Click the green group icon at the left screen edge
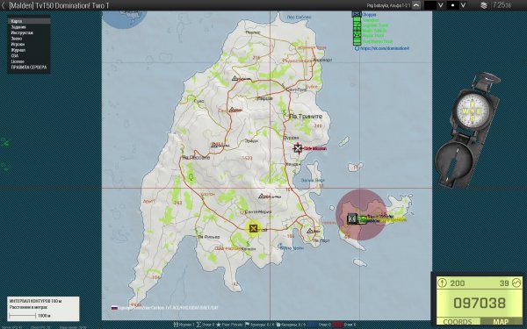This screenshot has width=527, height=329. (5, 143)
